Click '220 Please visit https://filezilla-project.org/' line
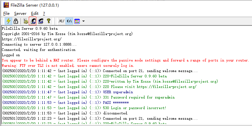Viewport: 252px width, 126px height. tap(100, 87)
